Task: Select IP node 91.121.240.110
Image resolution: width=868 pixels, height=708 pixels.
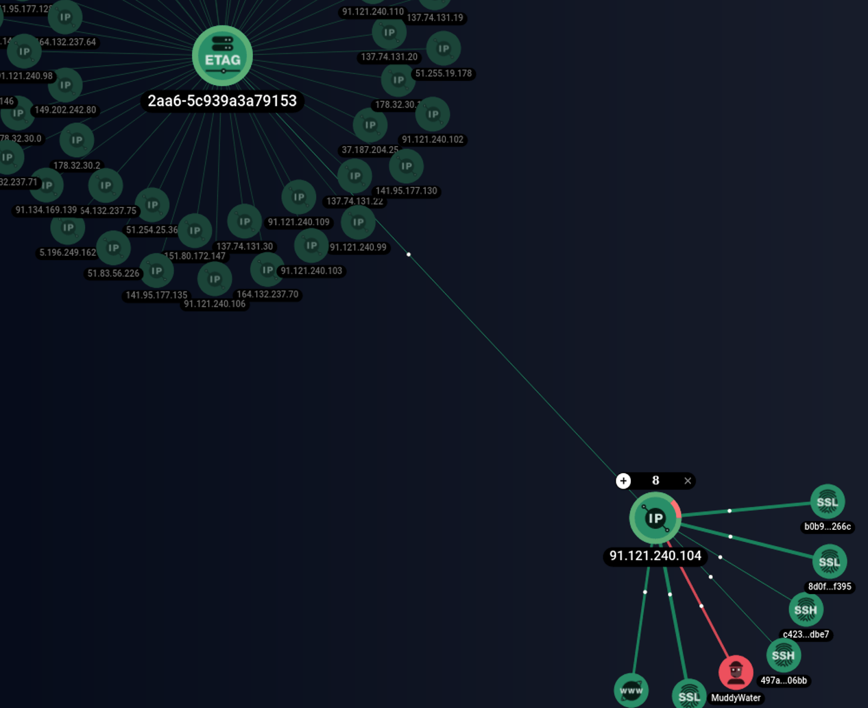Action: click(x=373, y=2)
